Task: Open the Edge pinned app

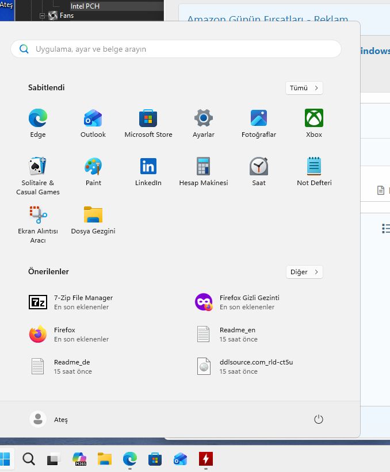Action: [x=38, y=123]
